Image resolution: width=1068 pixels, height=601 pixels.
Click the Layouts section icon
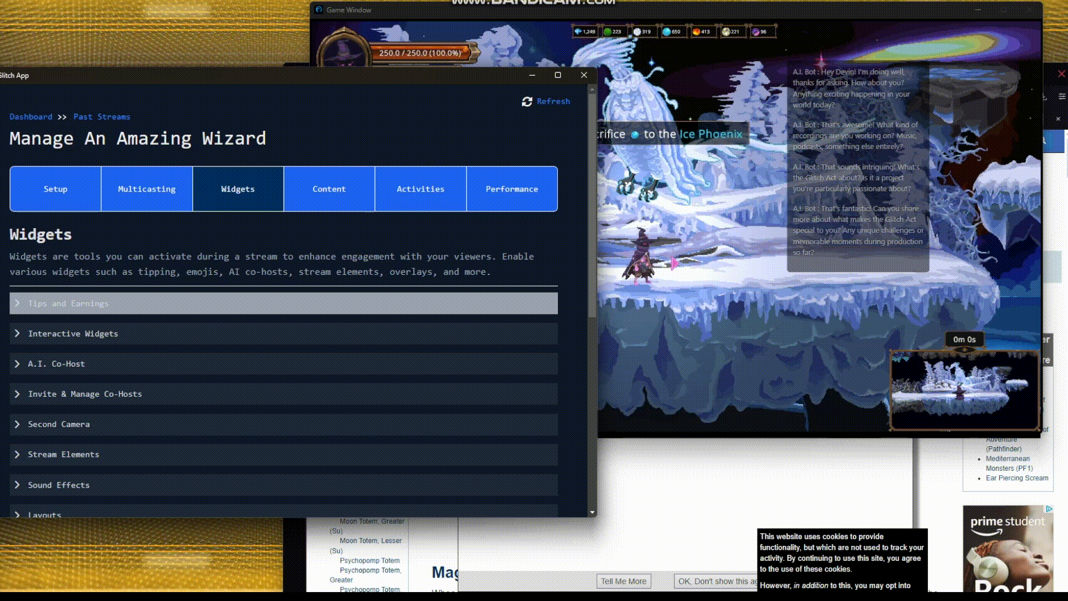[18, 514]
